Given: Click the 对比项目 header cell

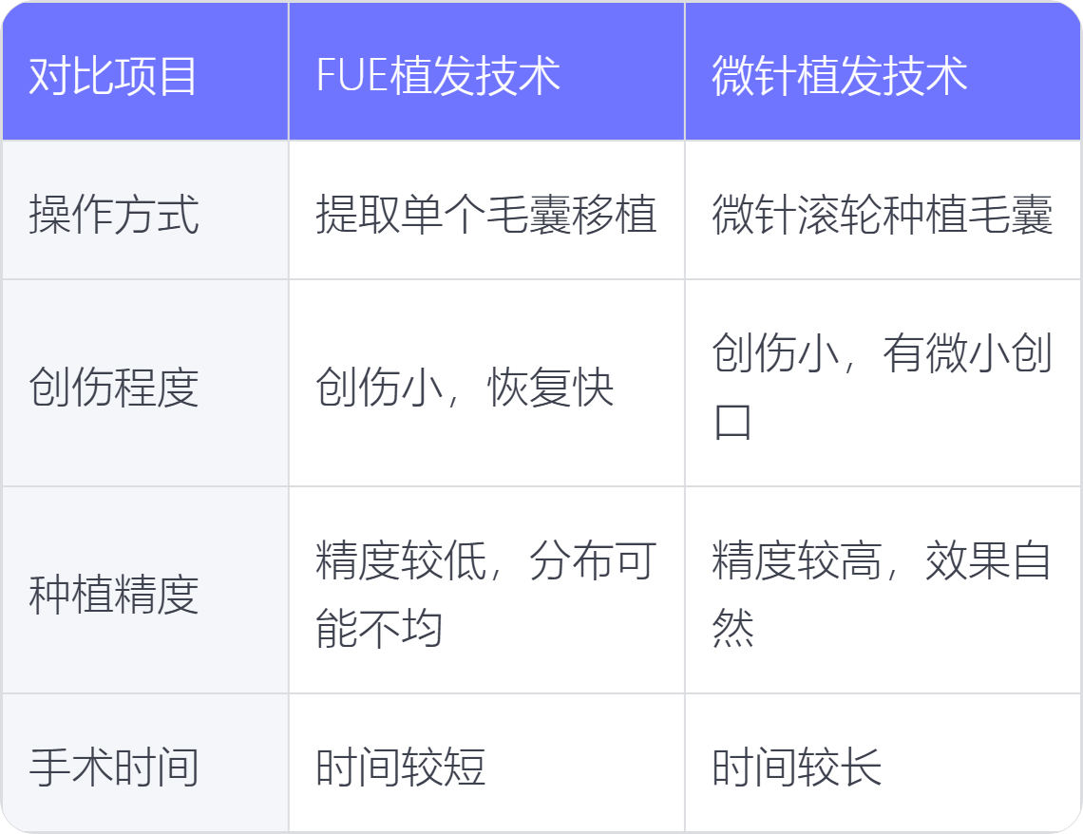Looking at the screenshot, I should coord(145,72).
